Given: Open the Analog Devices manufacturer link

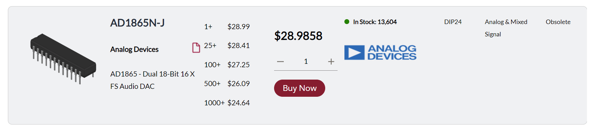Looking at the screenshot, I should (134, 49).
